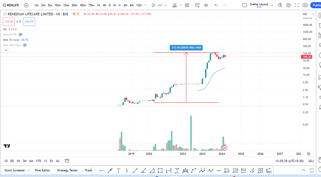Open the Sneha Layout dropdown arrow
321x177 pixels.
[272, 5]
